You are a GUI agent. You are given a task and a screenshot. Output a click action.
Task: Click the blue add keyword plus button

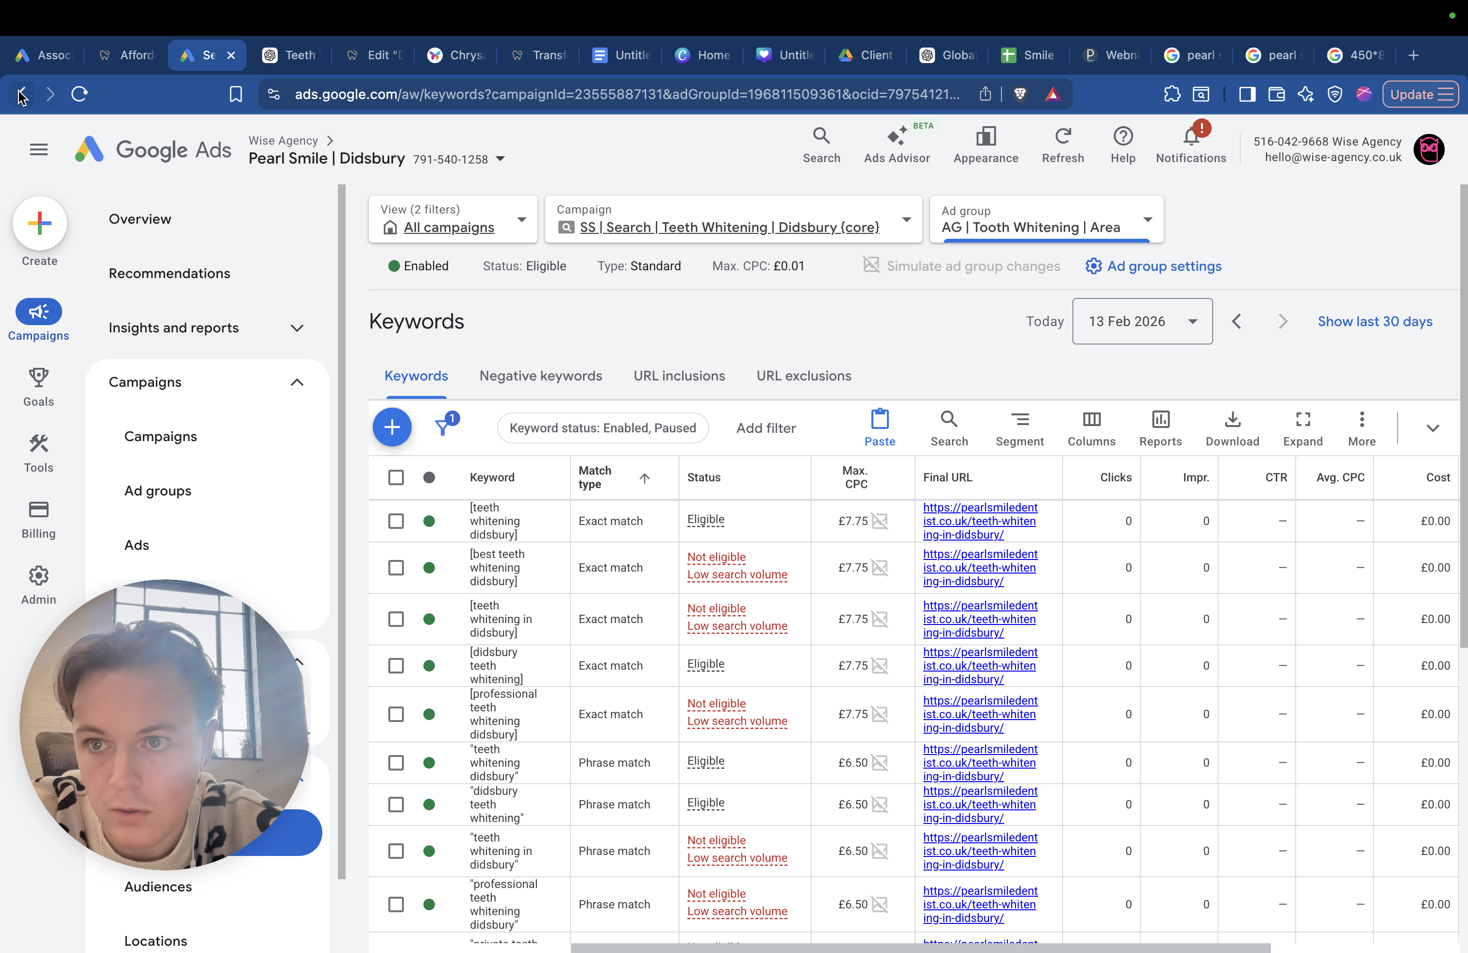pyautogui.click(x=392, y=427)
